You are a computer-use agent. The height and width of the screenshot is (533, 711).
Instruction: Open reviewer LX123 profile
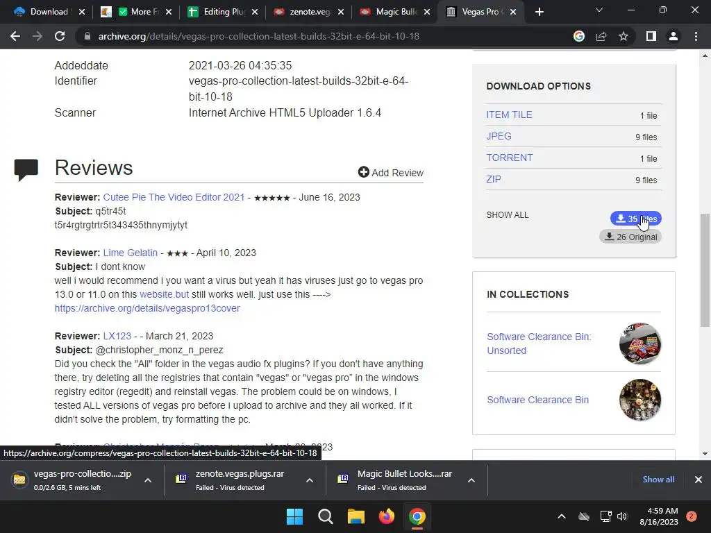tap(117, 336)
